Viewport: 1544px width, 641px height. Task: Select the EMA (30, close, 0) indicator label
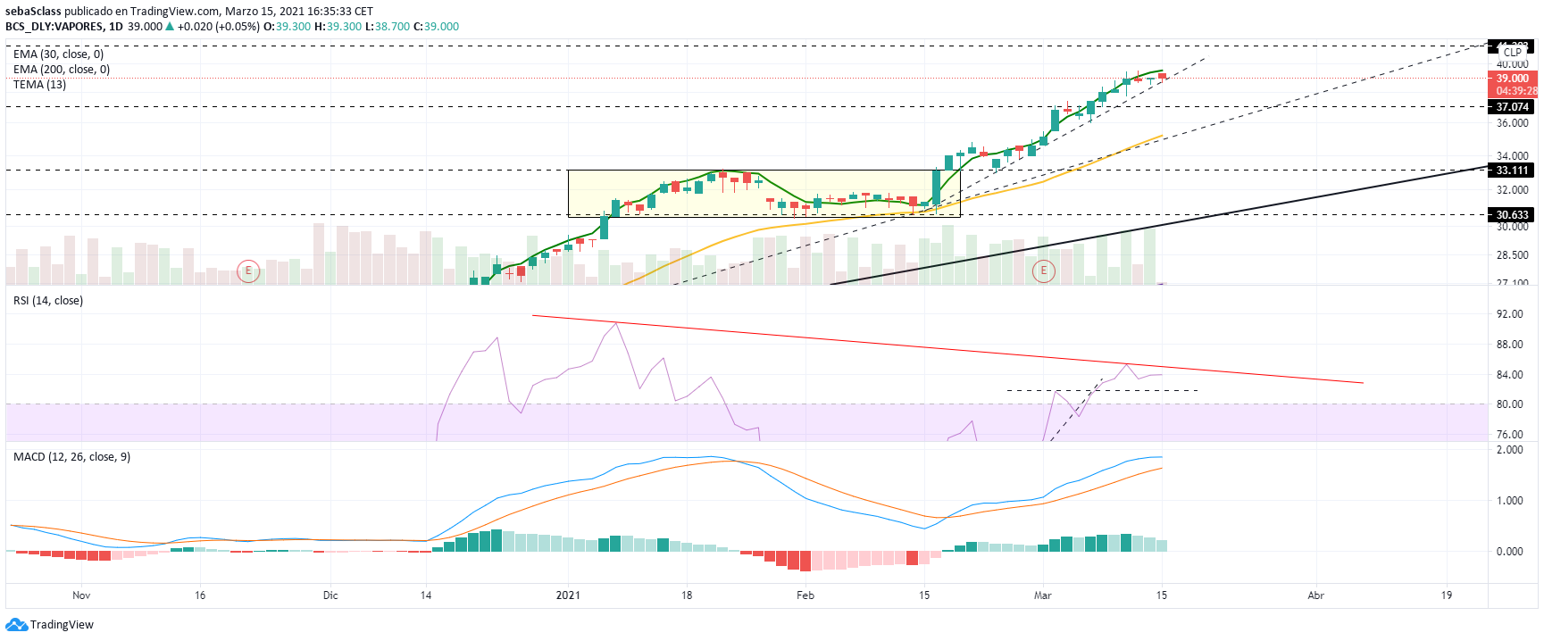[58, 54]
